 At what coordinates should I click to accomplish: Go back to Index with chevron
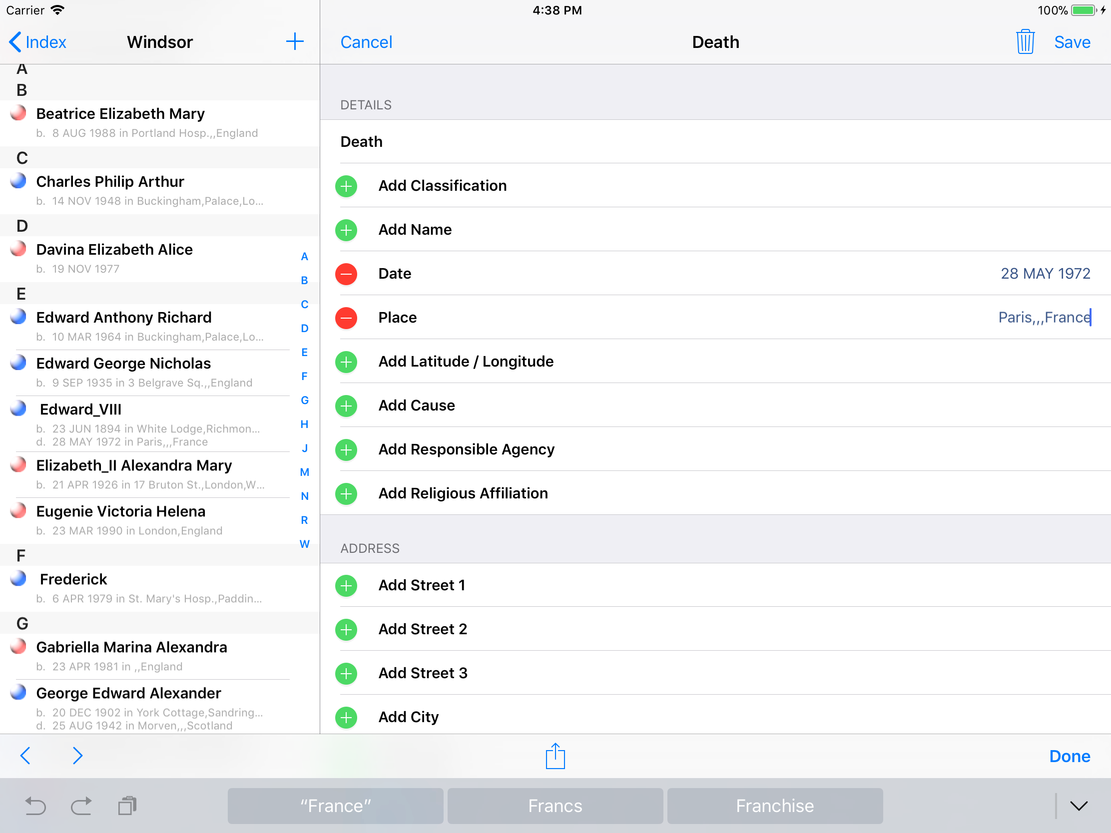point(37,41)
